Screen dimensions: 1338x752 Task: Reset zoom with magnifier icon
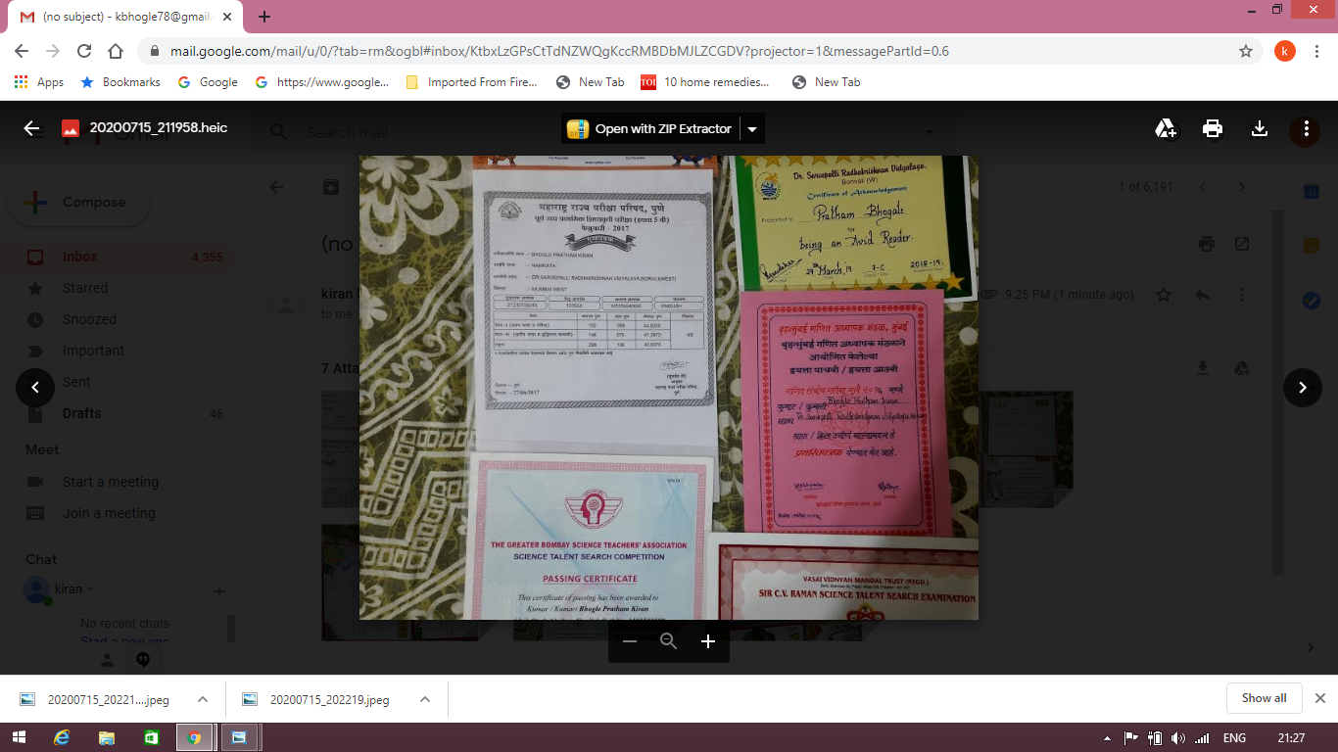pos(669,641)
